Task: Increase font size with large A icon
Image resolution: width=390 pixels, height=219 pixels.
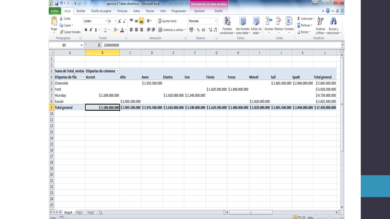Action: [120, 21]
